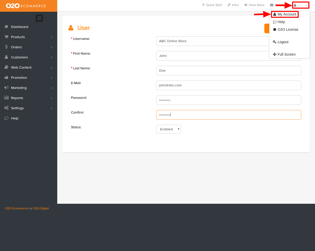Click the Promotion thumbs-up icon

point(6,77)
